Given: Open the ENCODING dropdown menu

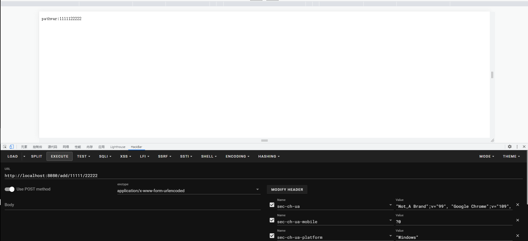Looking at the screenshot, I should pos(237,156).
